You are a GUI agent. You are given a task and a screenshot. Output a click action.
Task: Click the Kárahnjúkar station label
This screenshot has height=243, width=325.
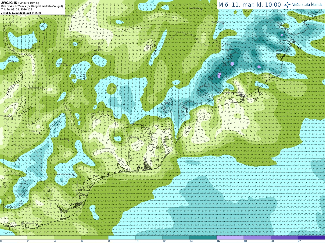tap(195, 8)
